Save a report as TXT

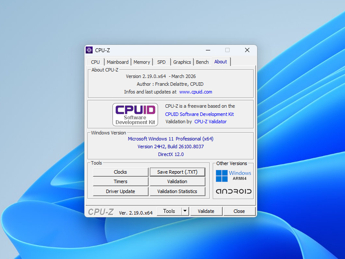177,172
